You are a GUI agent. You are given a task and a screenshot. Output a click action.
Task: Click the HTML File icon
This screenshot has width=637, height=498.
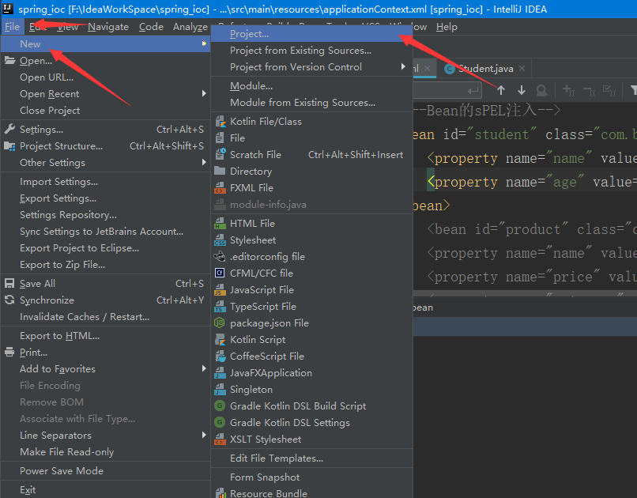220,224
